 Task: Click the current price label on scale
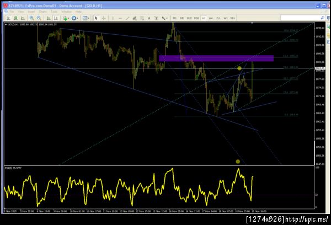point(320,68)
